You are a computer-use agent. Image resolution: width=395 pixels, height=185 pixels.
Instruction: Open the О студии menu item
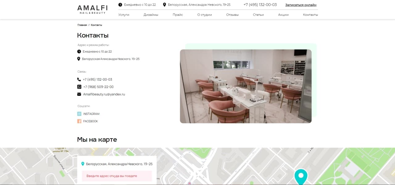pyautogui.click(x=205, y=15)
